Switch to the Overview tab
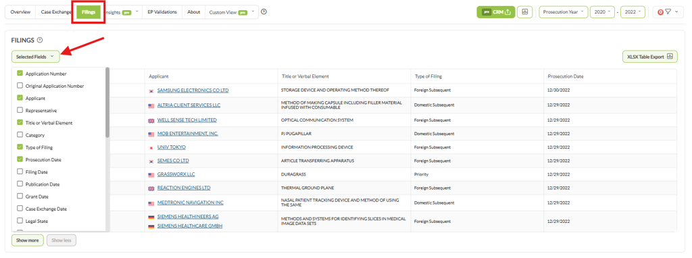This screenshot has width=692, height=258. (x=20, y=12)
